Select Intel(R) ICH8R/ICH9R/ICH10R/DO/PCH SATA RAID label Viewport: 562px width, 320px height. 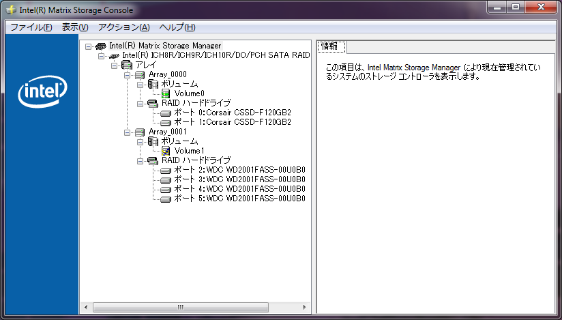point(216,55)
